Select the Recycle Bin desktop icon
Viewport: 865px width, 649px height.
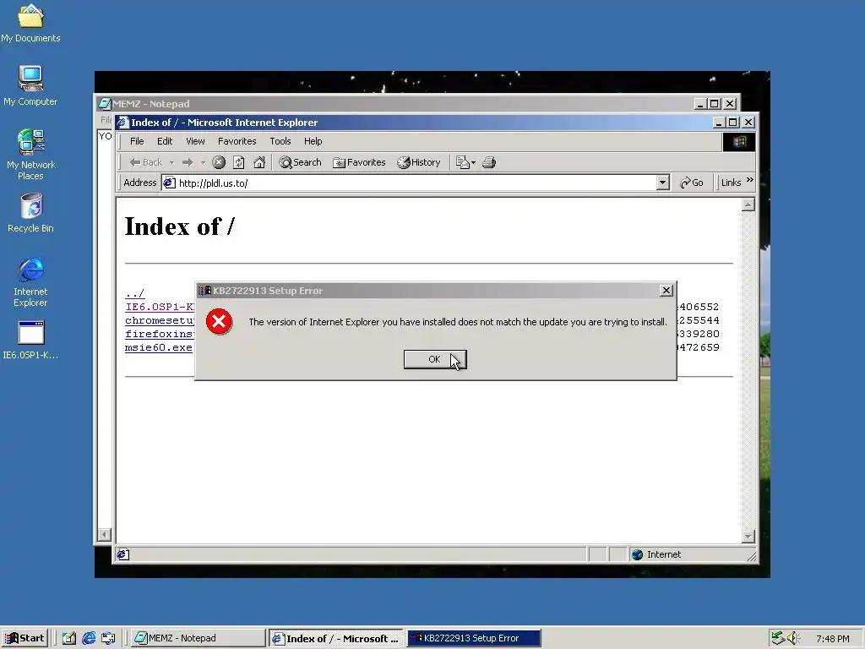point(31,213)
